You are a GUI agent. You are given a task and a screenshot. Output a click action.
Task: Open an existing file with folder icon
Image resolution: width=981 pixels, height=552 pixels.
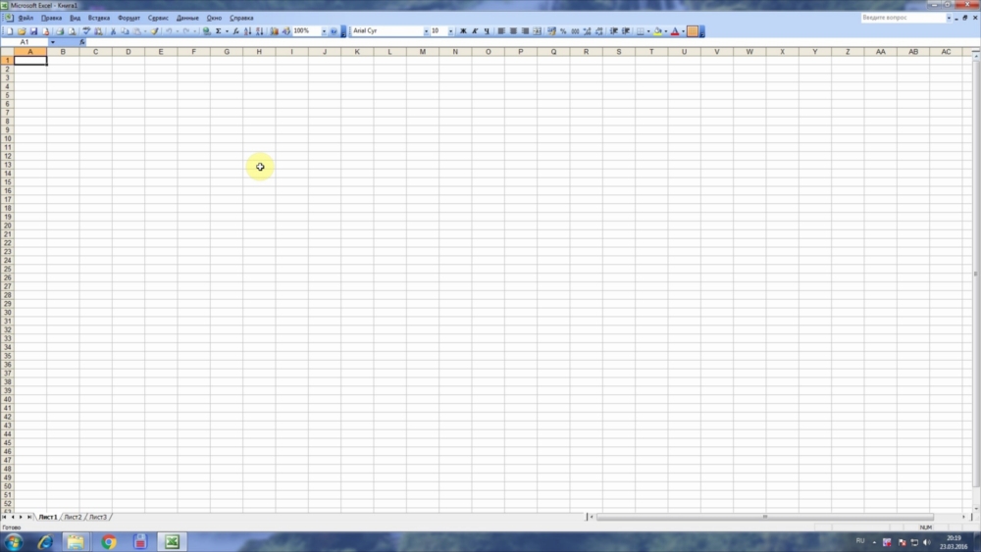(x=22, y=31)
